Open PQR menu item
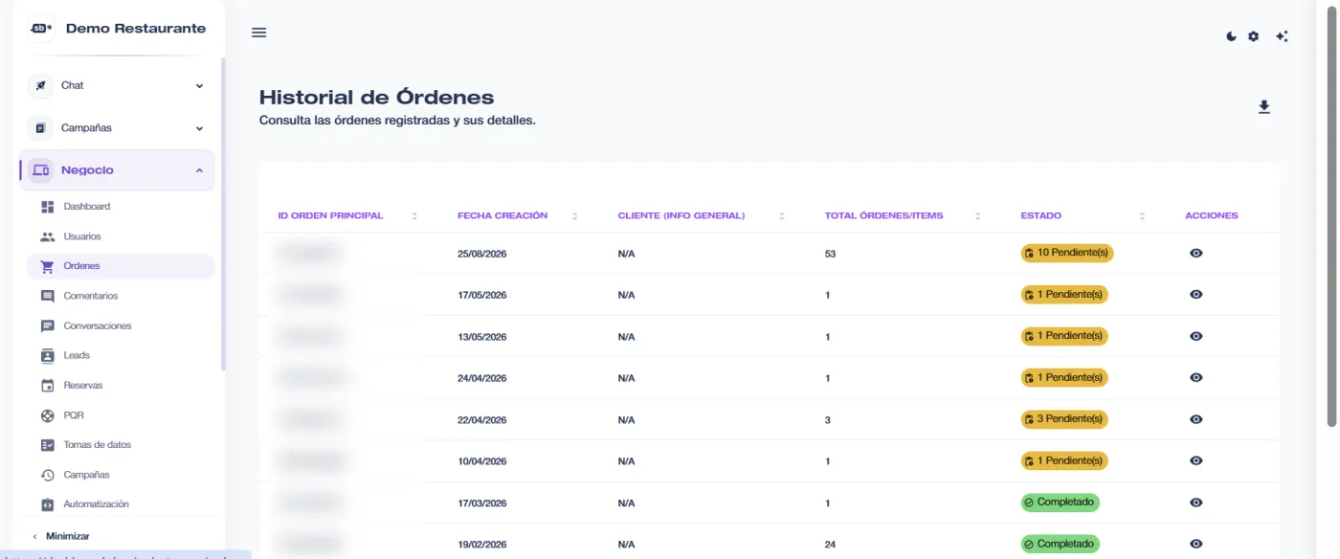Screen dimensions: 1340x559 point(121,415)
